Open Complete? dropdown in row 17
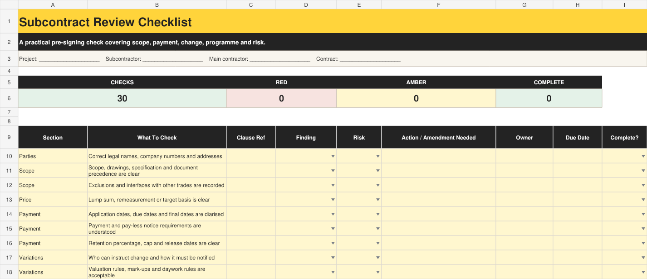This screenshot has height=279, width=647. [643, 258]
